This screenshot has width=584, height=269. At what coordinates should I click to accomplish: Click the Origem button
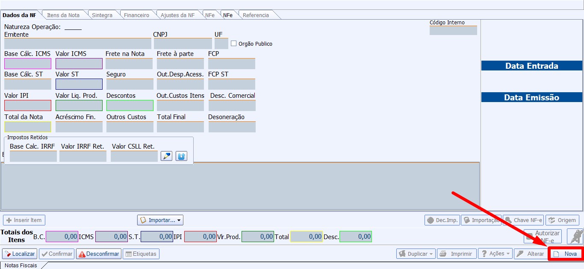point(562,220)
